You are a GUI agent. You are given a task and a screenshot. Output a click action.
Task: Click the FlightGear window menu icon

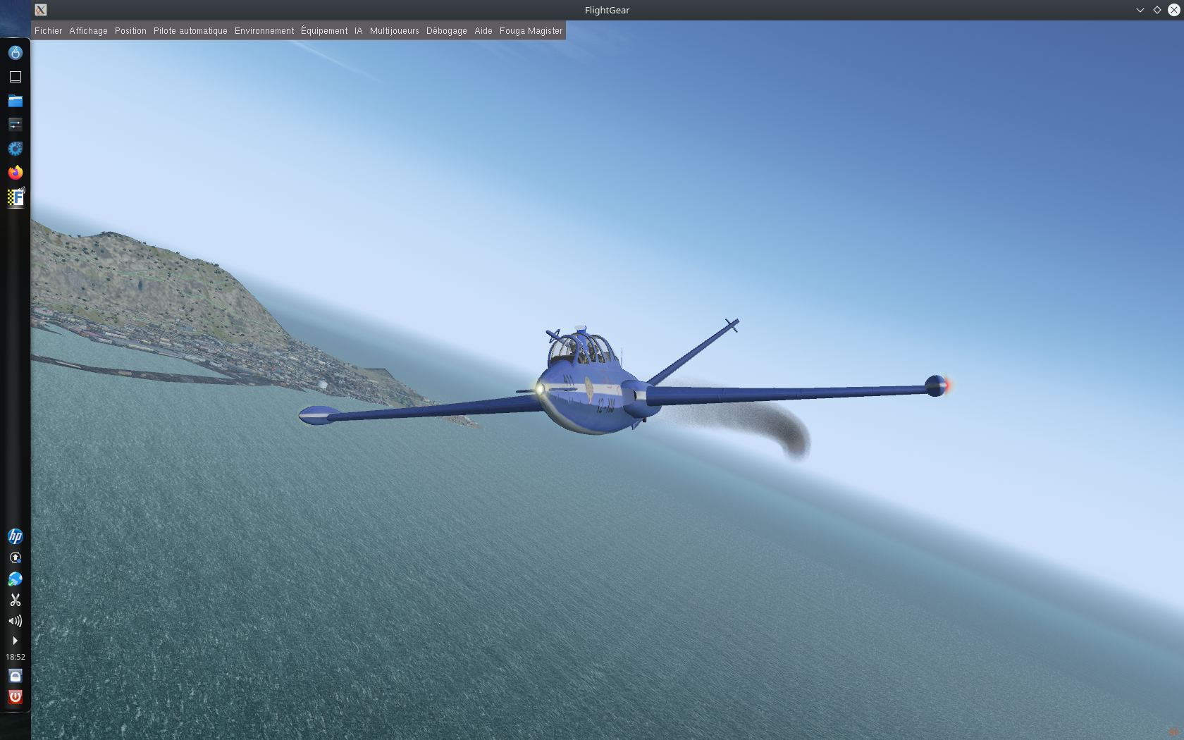click(41, 10)
